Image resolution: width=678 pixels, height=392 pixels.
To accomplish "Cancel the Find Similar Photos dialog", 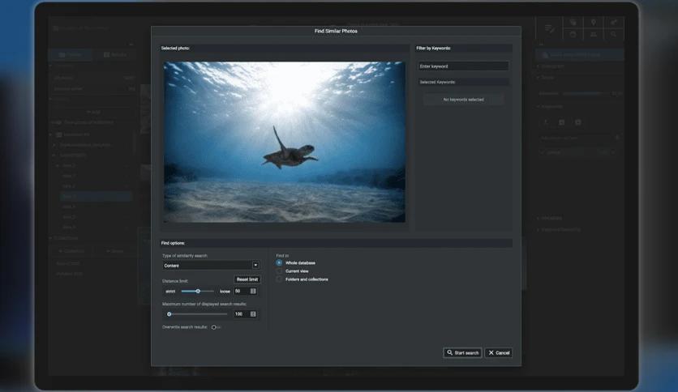I will pyautogui.click(x=499, y=352).
